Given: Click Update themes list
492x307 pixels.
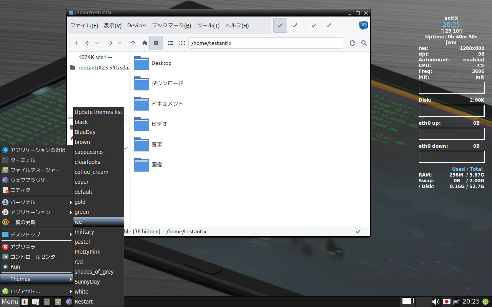Looking at the screenshot, I should [98, 112].
